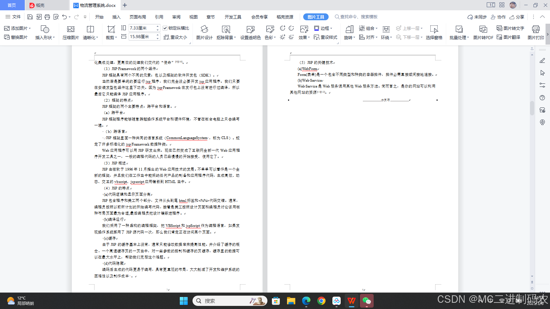
Task: Expand Remove Background (抠除背景) dropdown arrow
Action: [235, 37]
